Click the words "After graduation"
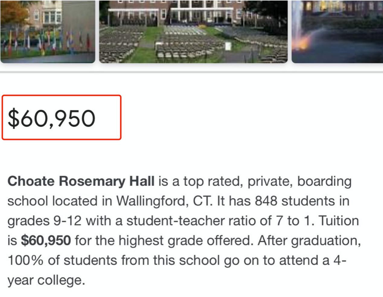This screenshot has height=297, width=383. coord(309,241)
